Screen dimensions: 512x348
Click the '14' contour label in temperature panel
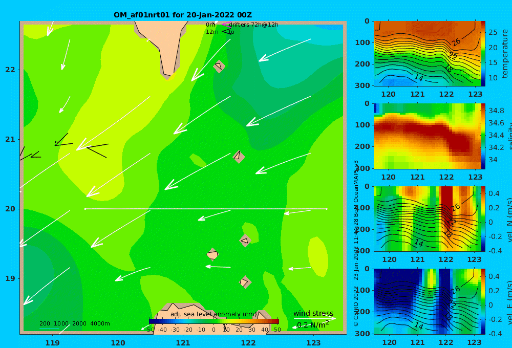tap(419, 78)
